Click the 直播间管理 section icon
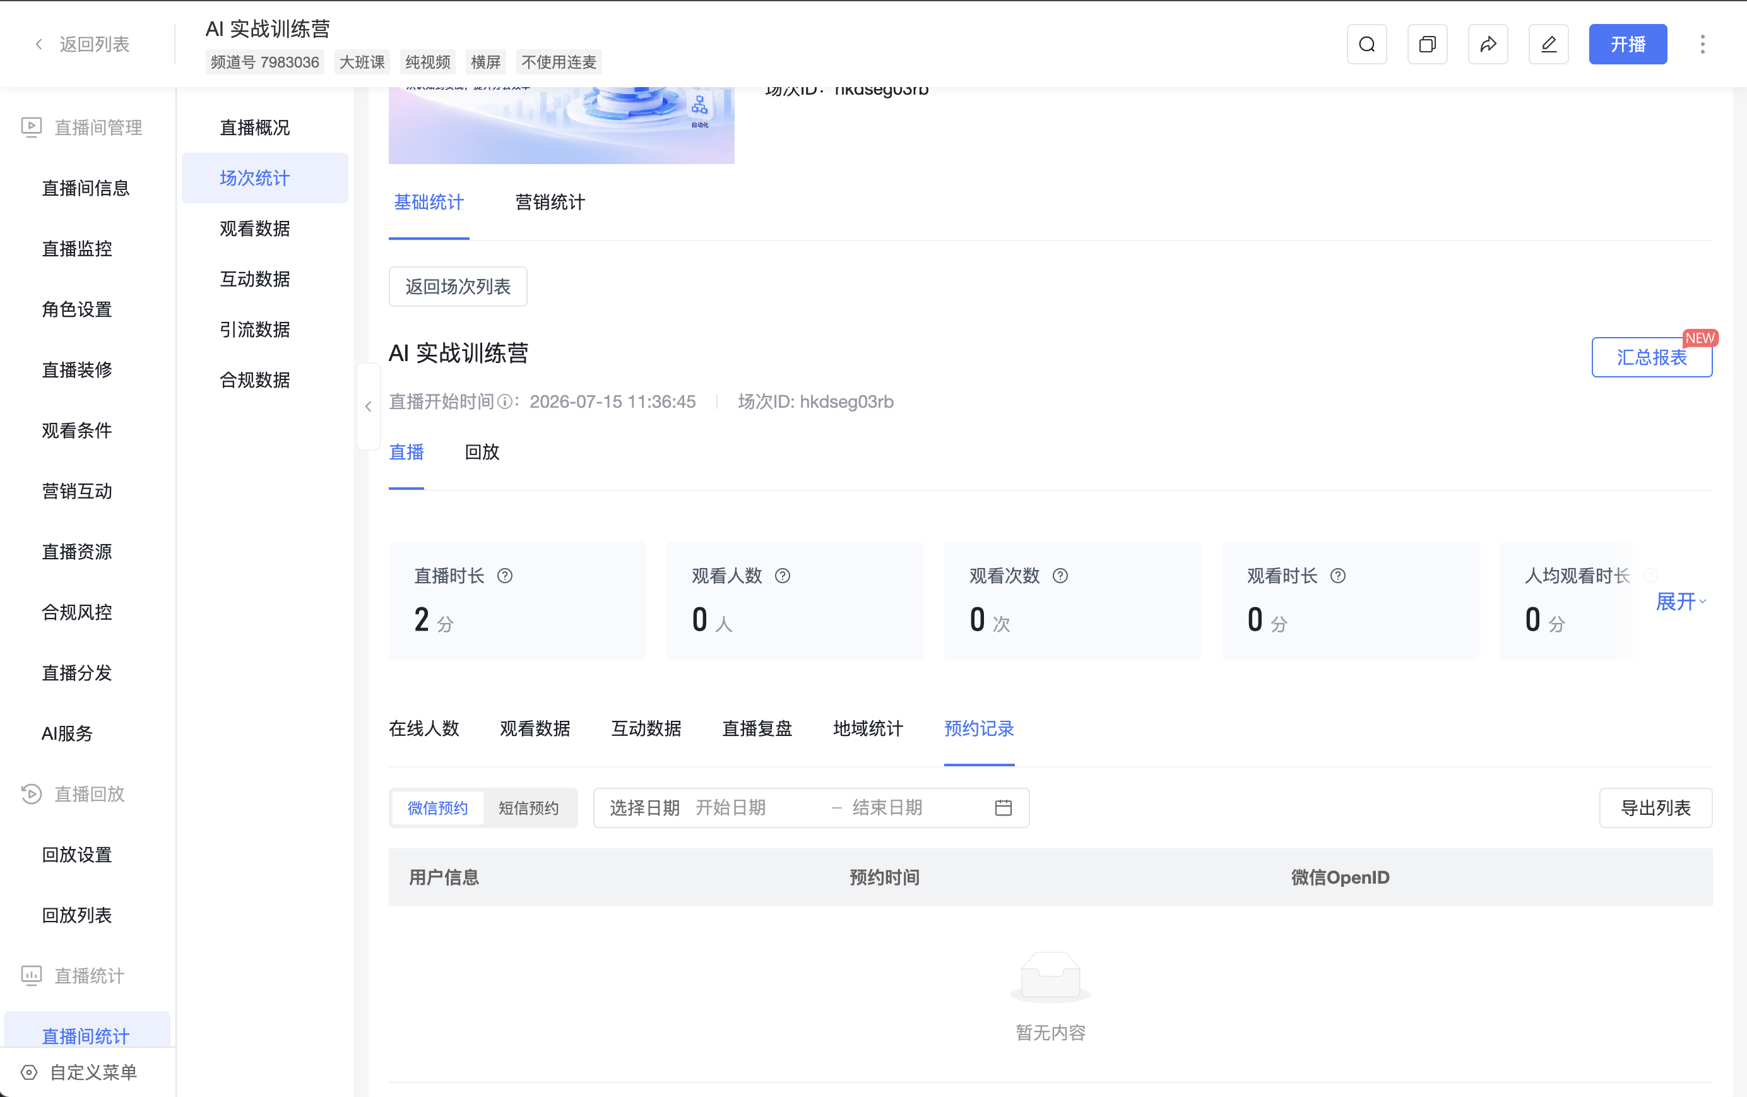The height and width of the screenshot is (1097, 1747). (x=31, y=127)
